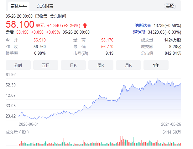The image size is (193, 149).
Task: Click the previous close 56.760
Action: click(x=39, y=47)
